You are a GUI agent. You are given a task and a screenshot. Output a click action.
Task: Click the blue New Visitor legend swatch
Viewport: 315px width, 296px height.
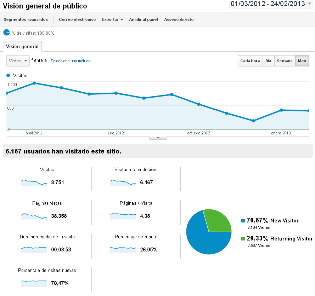pos(243,221)
